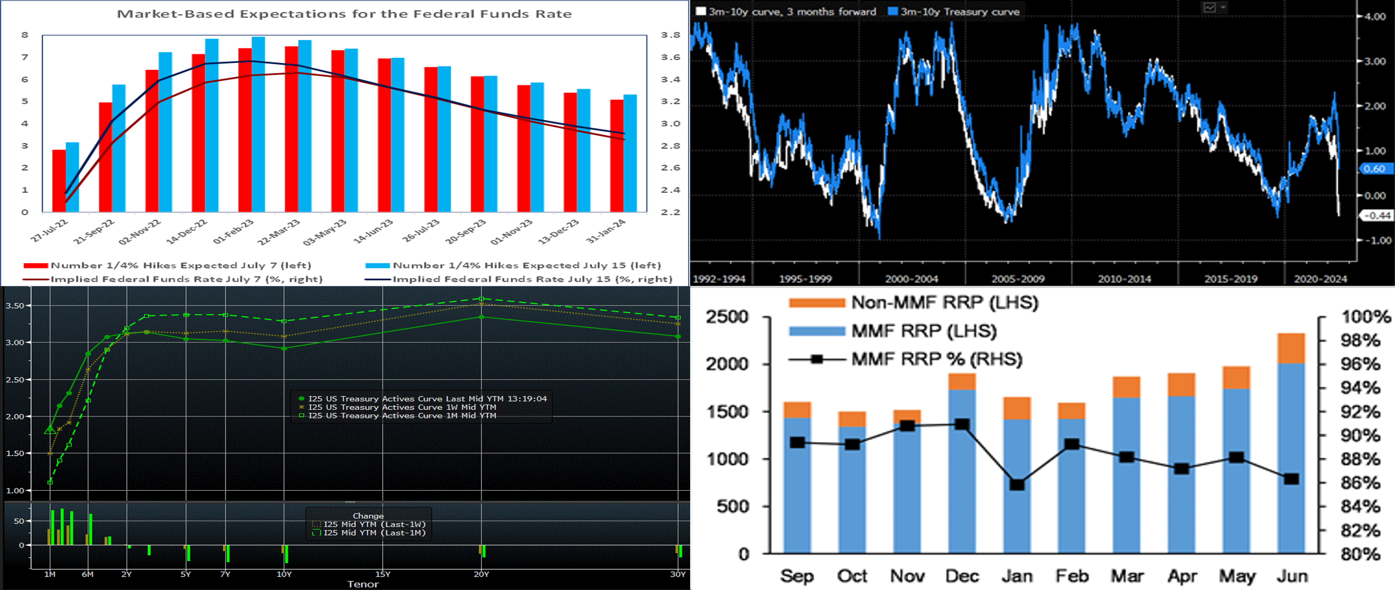Image resolution: width=1395 pixels, height=590 pixels.
Task: Click 1W Mid YTM star legend marker
Action: 302,407
